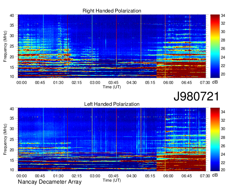Click frequency tick '30' on Left Handed axis
Viewport: 229px width, 186px height.
(12, 129)
